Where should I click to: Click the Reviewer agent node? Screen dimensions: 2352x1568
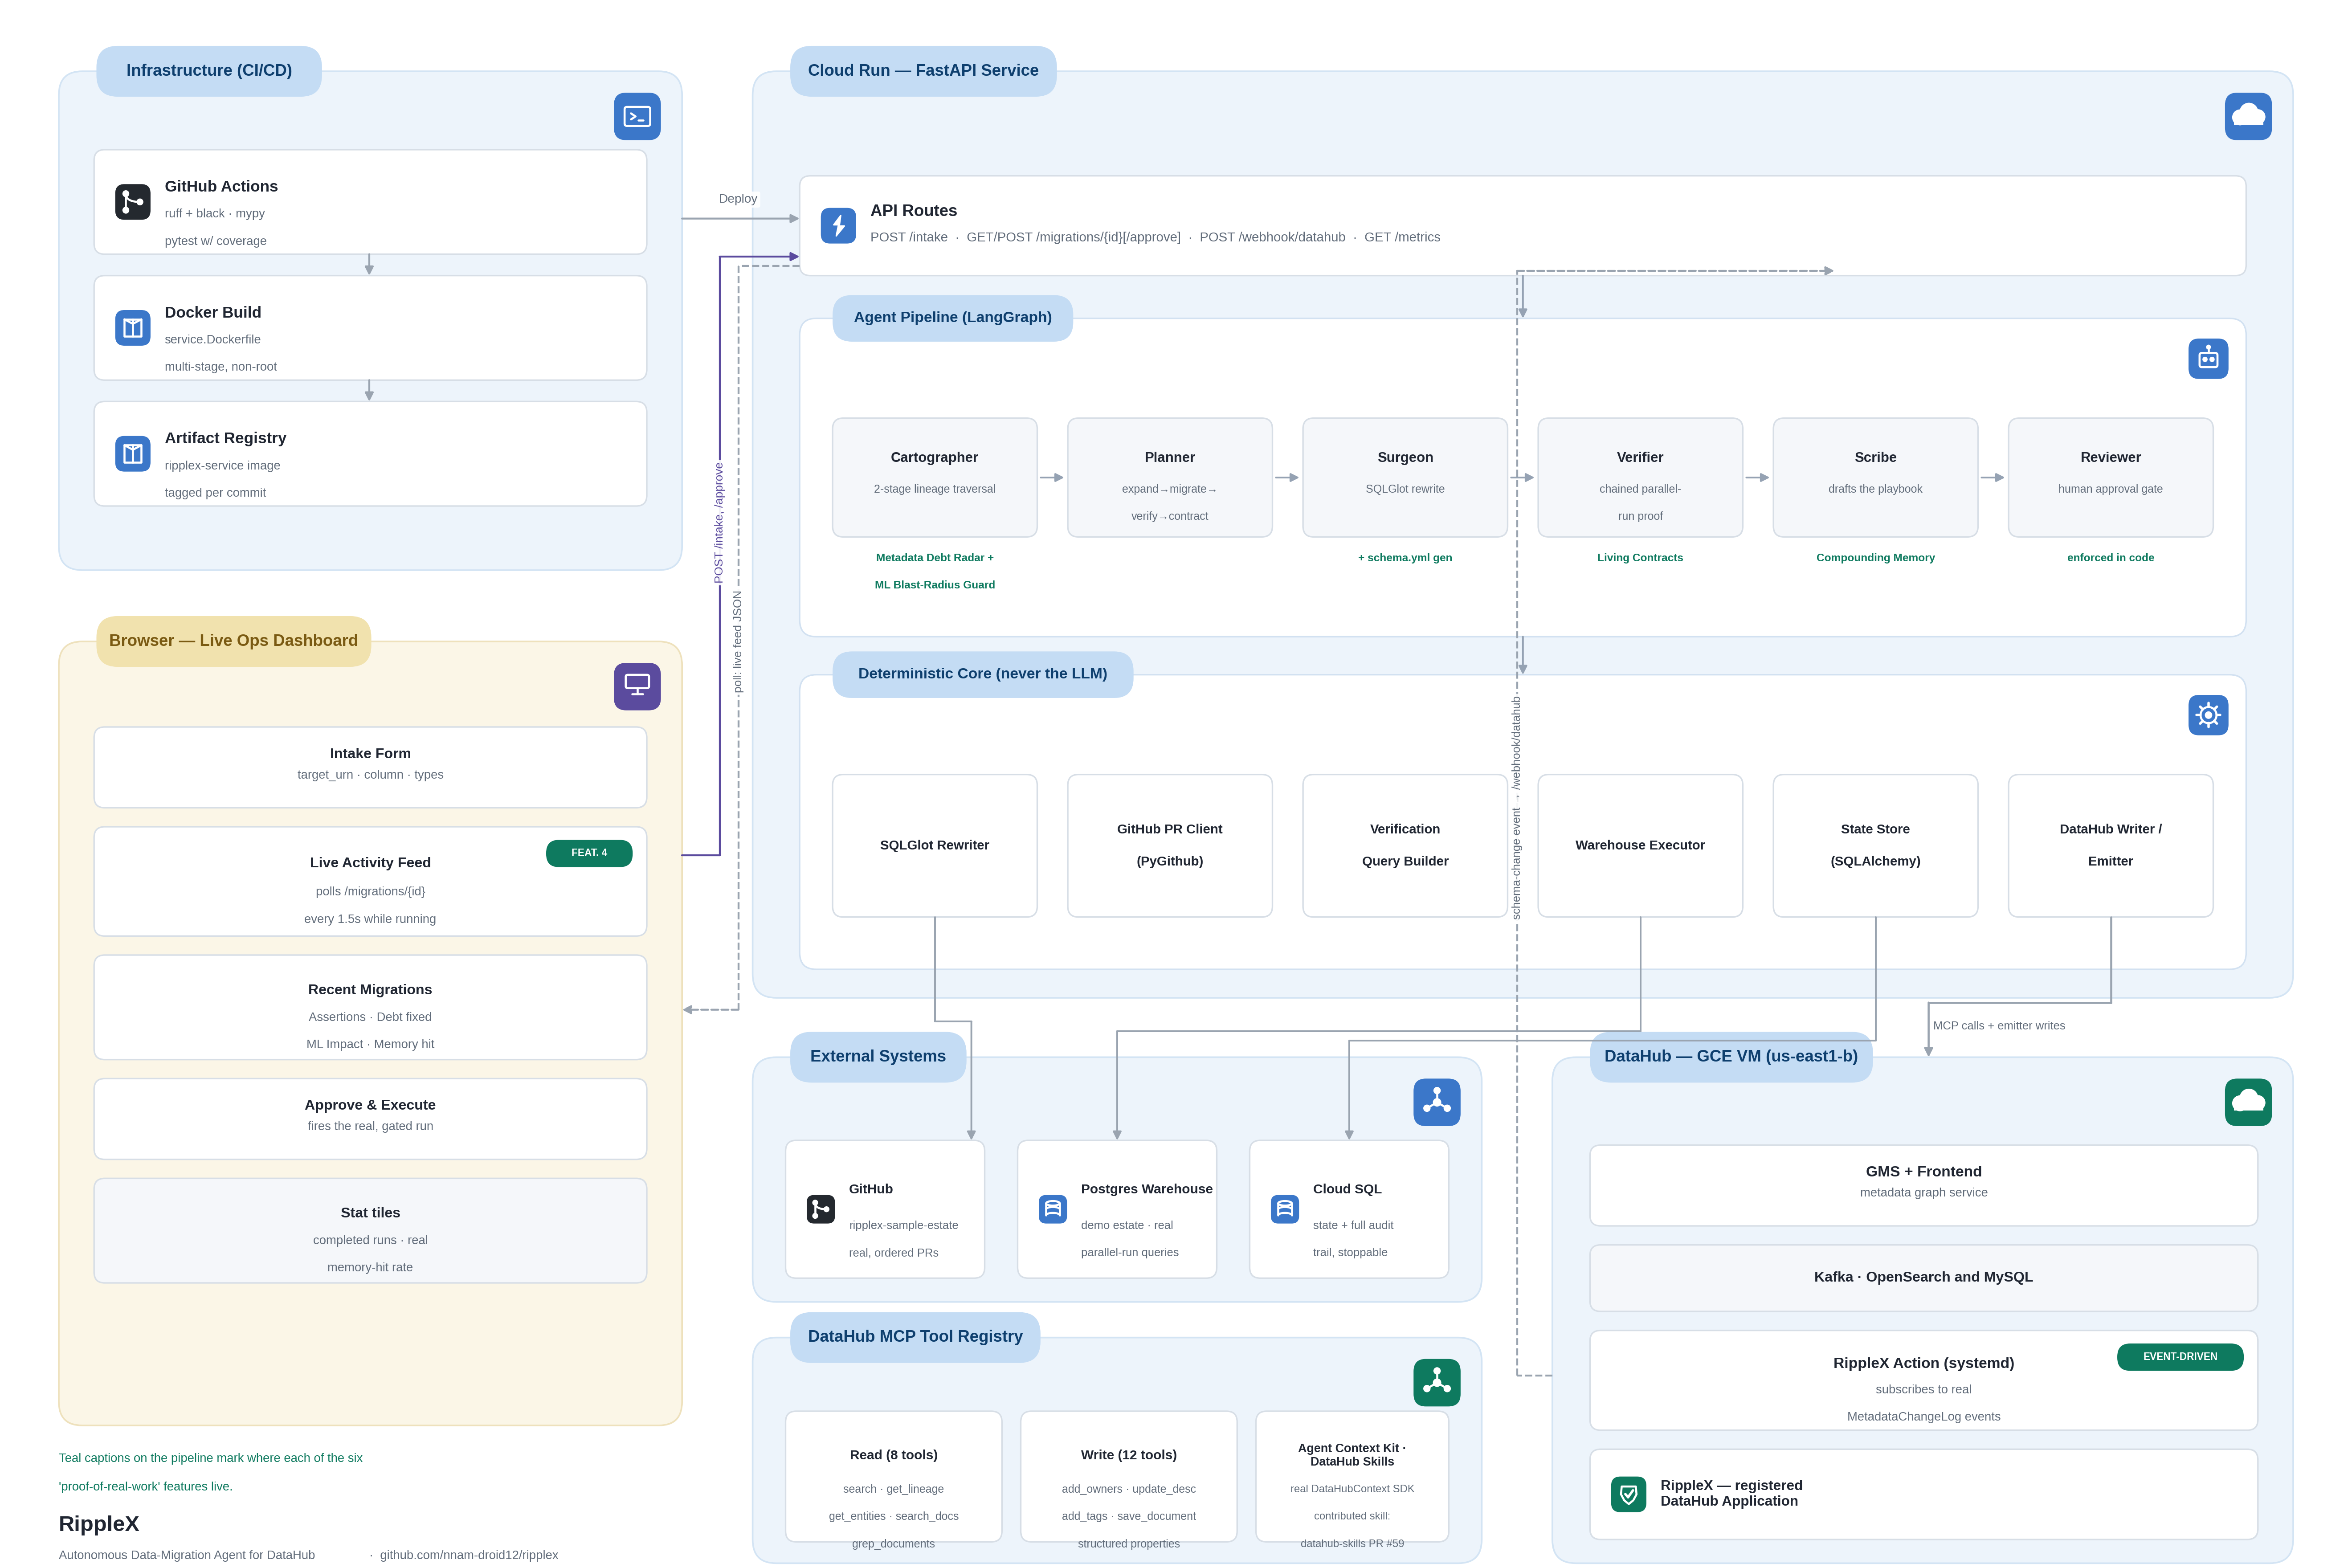pyautogui.click(x=2111, y=478)
